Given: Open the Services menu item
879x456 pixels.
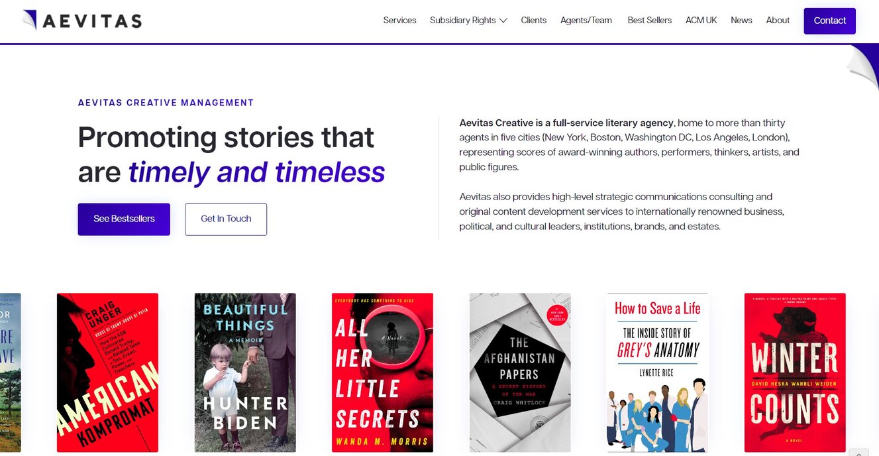Looking at the screenshot, I should (x=399, y=21).
